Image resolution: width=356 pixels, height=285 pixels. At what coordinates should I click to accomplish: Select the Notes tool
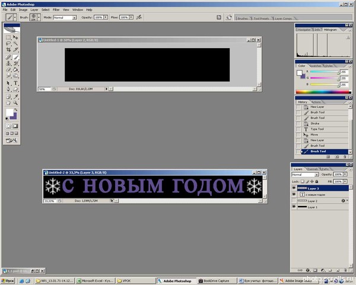pos(8,97)
